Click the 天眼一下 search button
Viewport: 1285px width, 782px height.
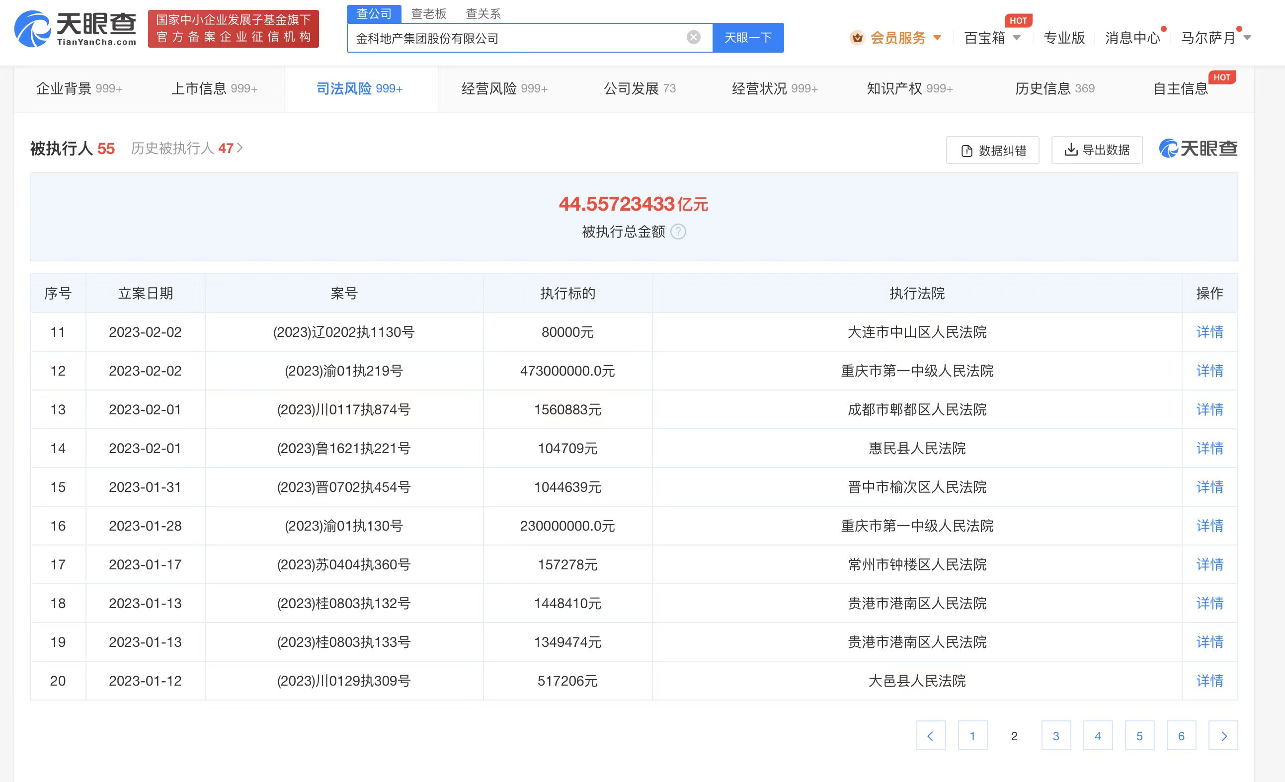tap(748, 38)
